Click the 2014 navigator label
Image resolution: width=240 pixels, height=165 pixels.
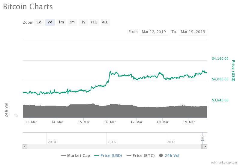[52, 142]
